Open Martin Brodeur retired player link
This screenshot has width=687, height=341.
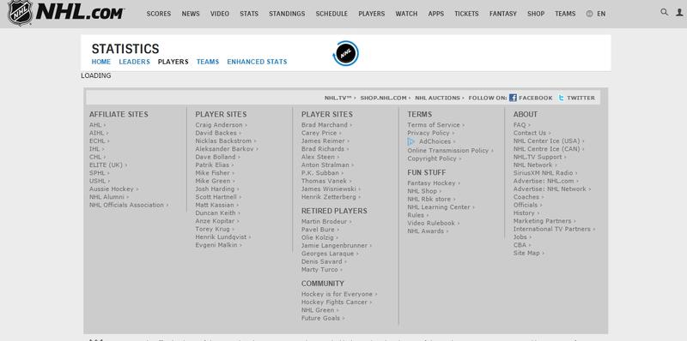[x=325, y=222]
